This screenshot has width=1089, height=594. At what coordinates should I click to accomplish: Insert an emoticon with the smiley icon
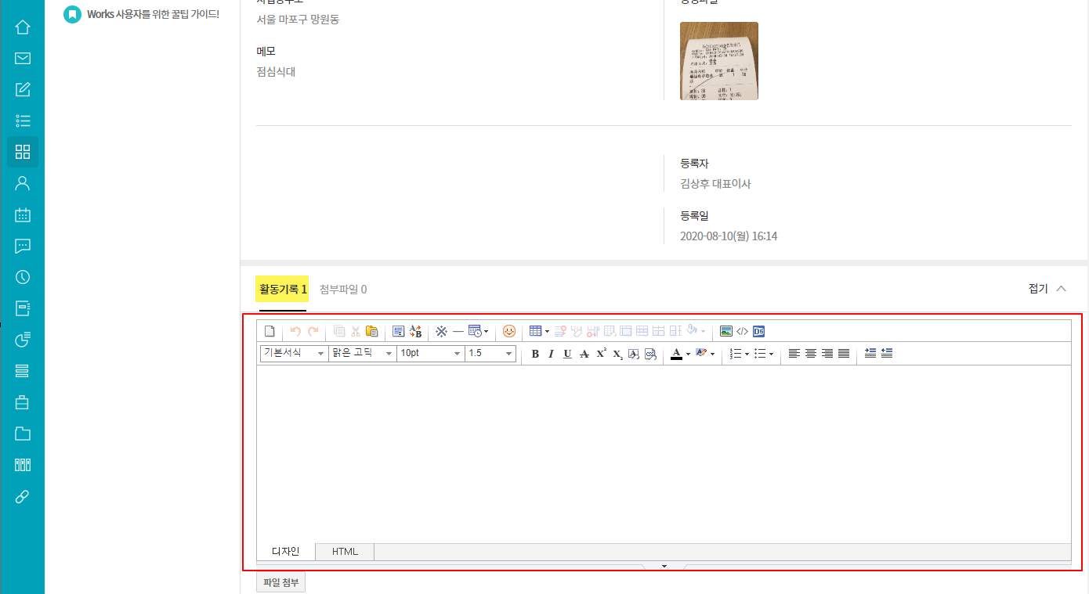tap(509, 331)
